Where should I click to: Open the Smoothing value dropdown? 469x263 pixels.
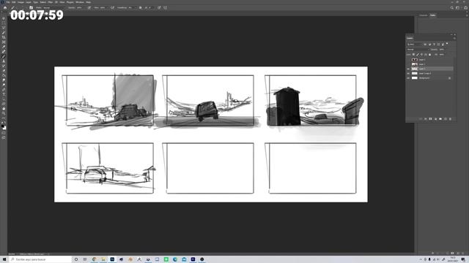click(x=133, y=8)
